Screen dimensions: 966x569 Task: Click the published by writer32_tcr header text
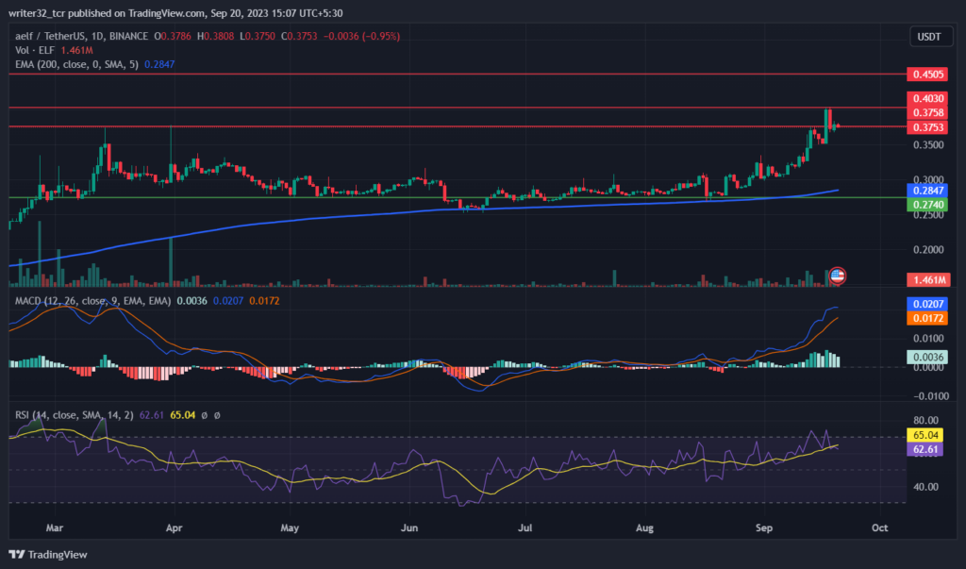pos(175,13)
